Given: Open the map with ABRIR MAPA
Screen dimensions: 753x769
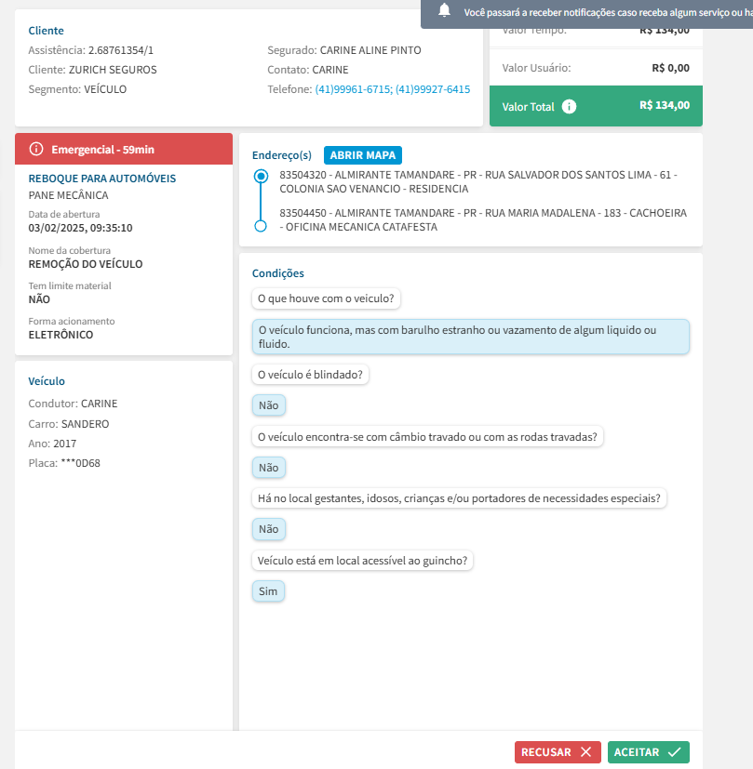Looking at the screenshot, I should click(363, 155).
